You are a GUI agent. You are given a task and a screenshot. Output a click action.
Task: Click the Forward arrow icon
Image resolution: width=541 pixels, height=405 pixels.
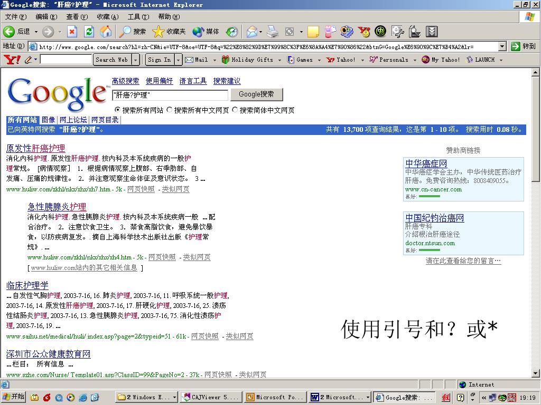pyautogui.click(x=48, y=32)
